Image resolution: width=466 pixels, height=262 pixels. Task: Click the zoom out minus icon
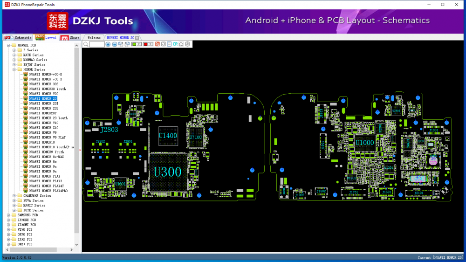(x=115, y=44)
